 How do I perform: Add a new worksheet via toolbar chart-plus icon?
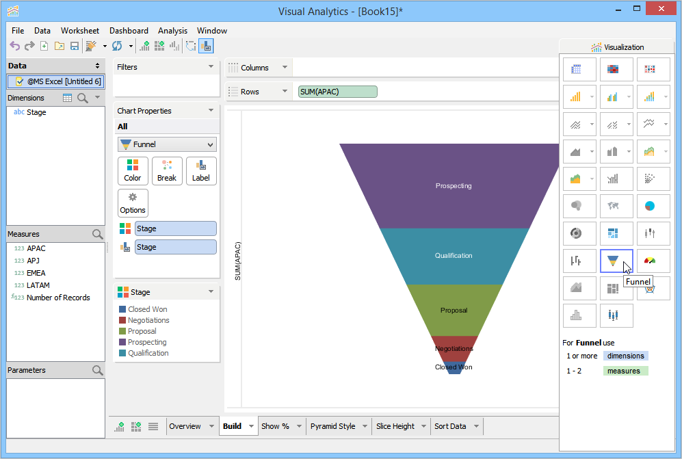tap(144, 46)
